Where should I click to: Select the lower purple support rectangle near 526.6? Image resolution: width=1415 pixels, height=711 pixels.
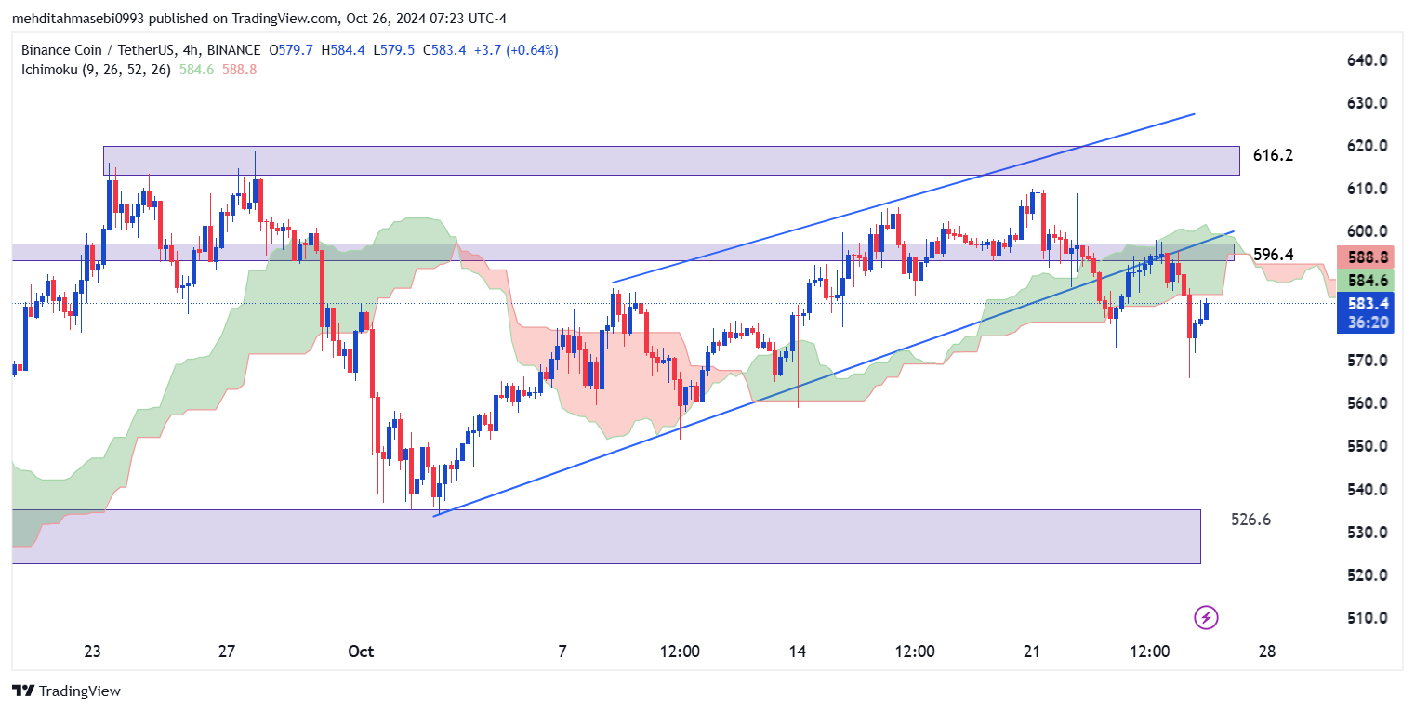606,536
